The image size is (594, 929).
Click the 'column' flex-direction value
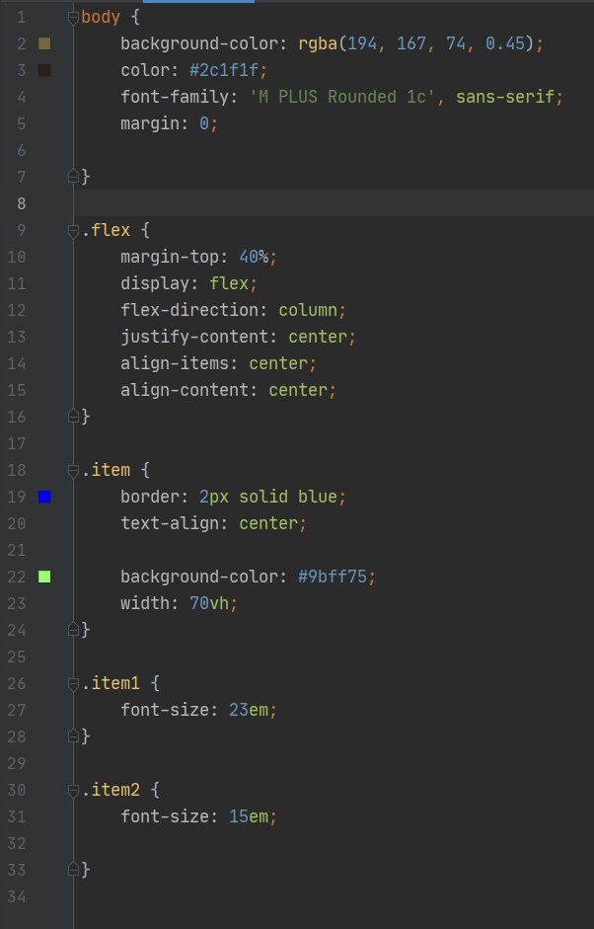[x=308, y=310]
